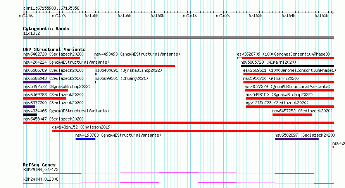Click nsv4193783 gnomADStructuralVariants label
This screenshot has width=345, height=188.
(118, 135)
